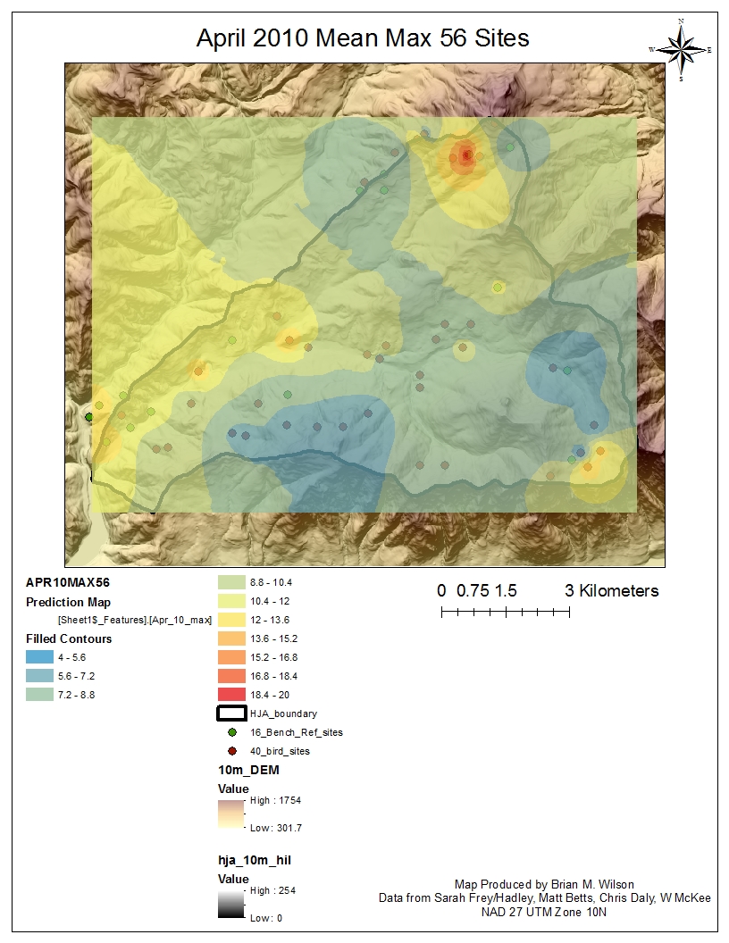Viewport: 729px width, 943px height.
Task: Select the 4 - 5.6 blue legend swatch
Action: click(x=39, y=657)
